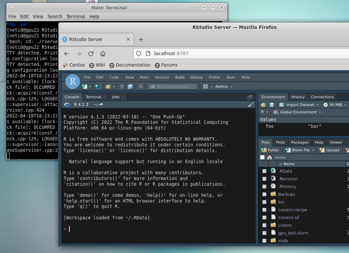
Task: Click the shield tracking protection icon
Action: [x=139, y=53]
